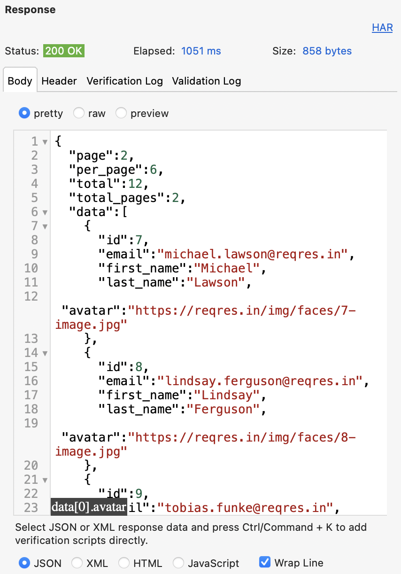Choose the JSON format radio button
The height and width of the screenshot is (574, 401).
tap(24, 563)
